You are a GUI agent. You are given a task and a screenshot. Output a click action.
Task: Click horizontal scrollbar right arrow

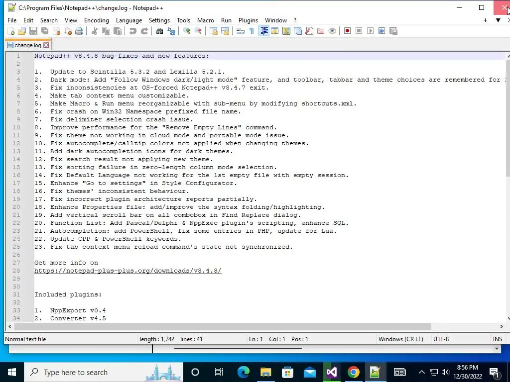tap(501, 326)
